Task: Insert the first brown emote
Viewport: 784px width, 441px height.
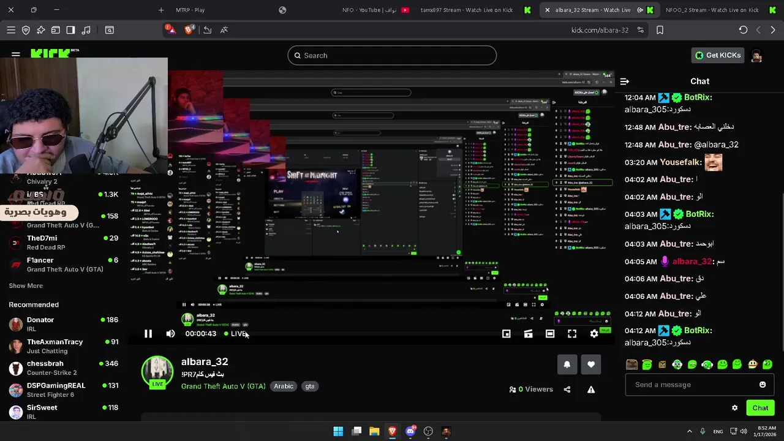Action: 631,364
